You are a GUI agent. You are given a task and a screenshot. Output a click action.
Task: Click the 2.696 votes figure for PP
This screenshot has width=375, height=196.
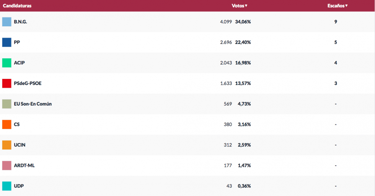point(226,42)
